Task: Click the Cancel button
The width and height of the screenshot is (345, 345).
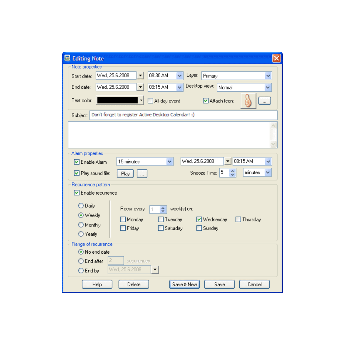Action: pos(254,284)
